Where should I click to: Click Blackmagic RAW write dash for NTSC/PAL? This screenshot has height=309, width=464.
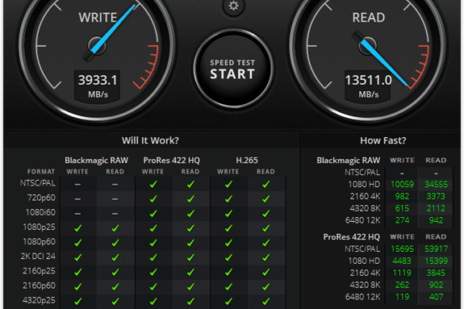point(78,185)
